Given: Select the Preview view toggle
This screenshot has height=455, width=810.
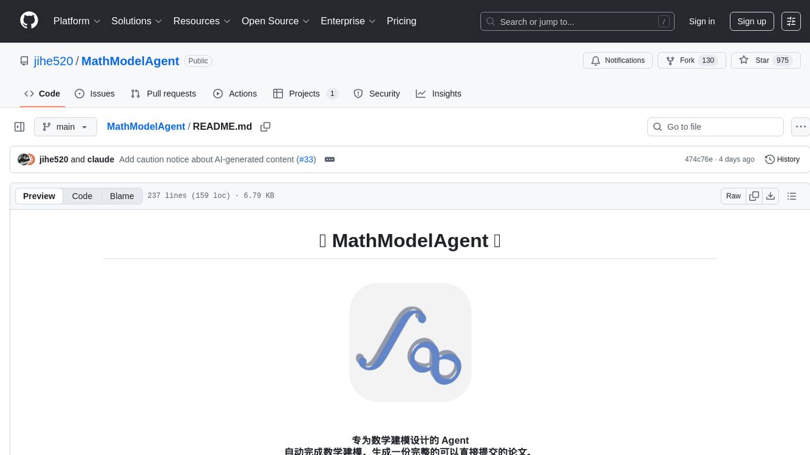Looking at the screenshot, I should click(39, 196).
